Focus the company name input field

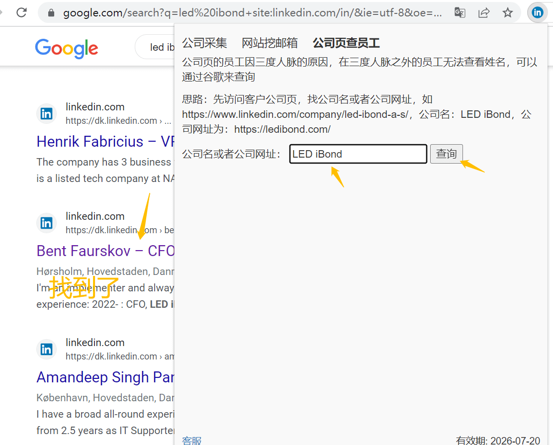coord(358,154)
